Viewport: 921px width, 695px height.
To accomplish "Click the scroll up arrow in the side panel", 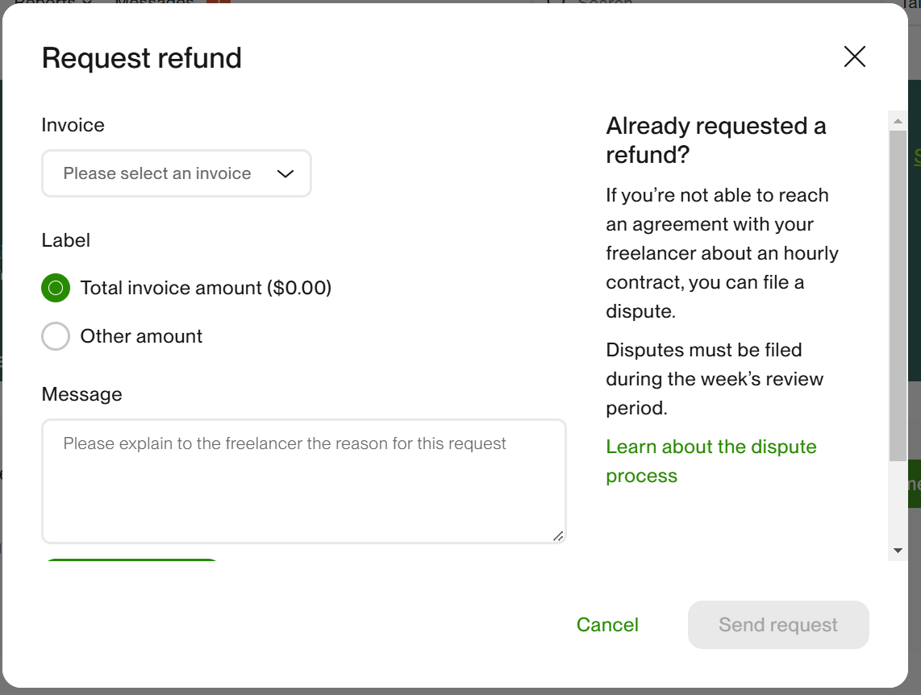I will (x=898, y=121).
